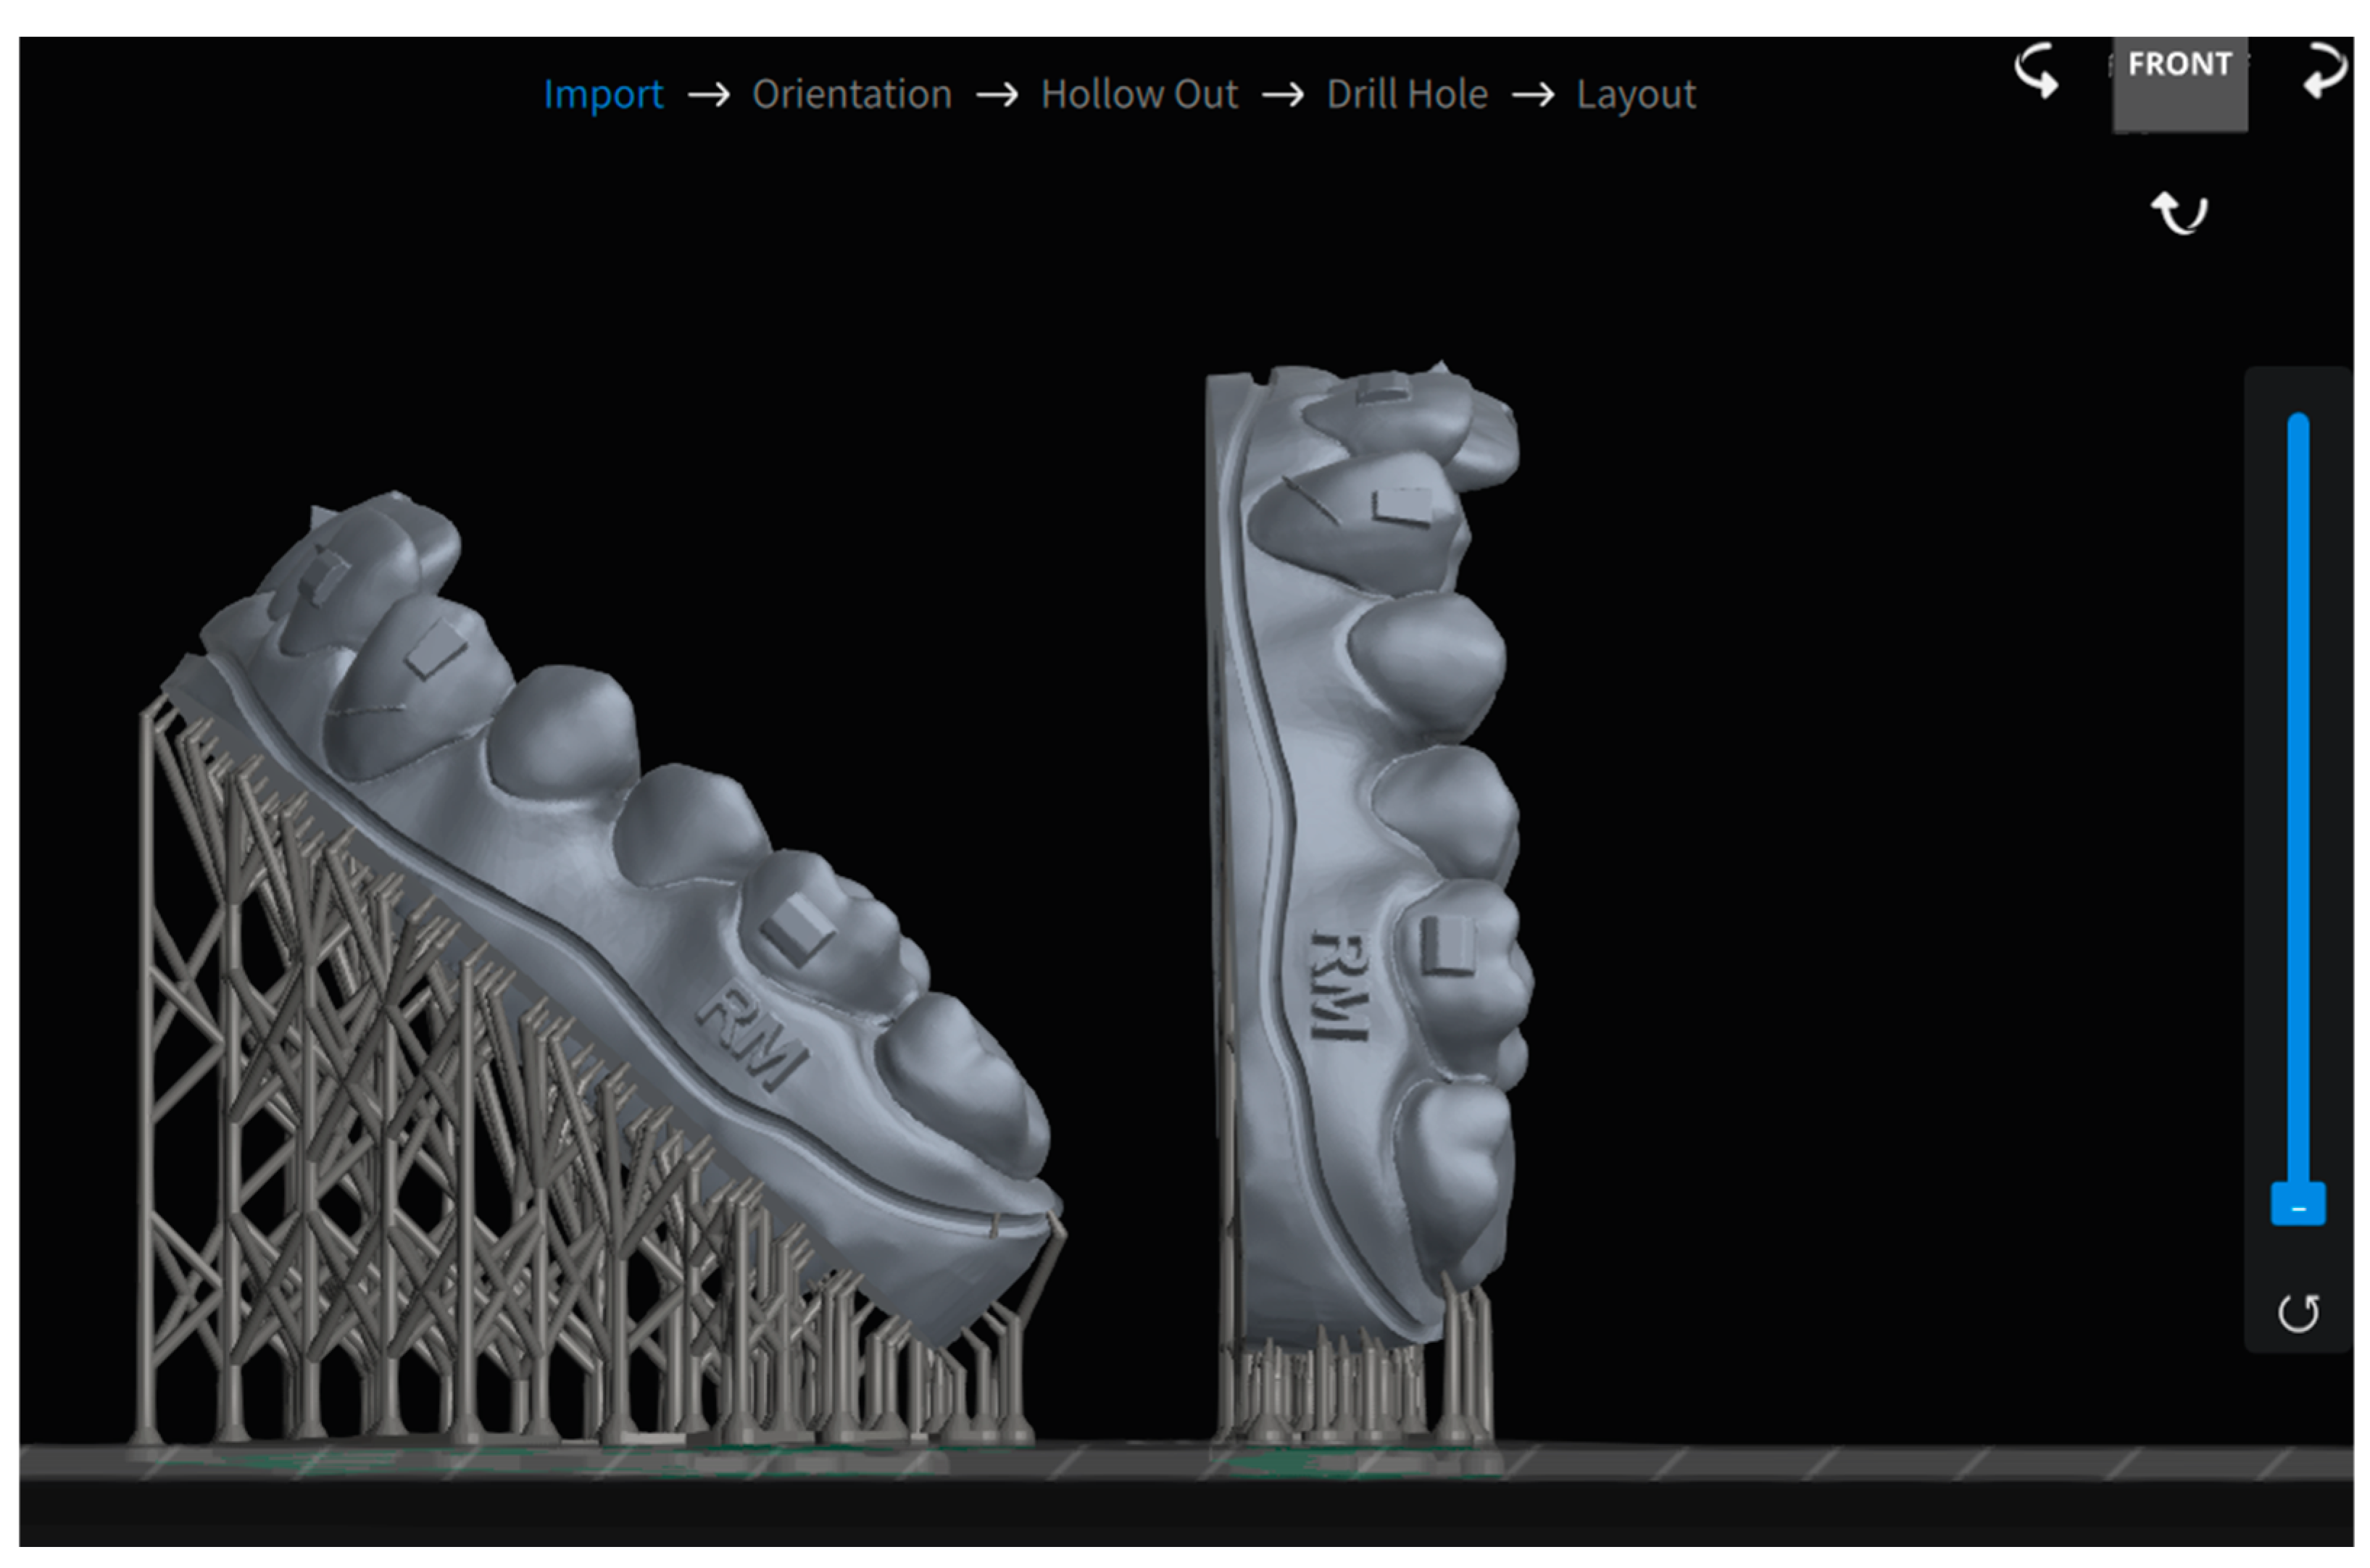This screenshot has height=1568, width=2370.
Task: Select the Layout step
Action: tap(1635, 95)
